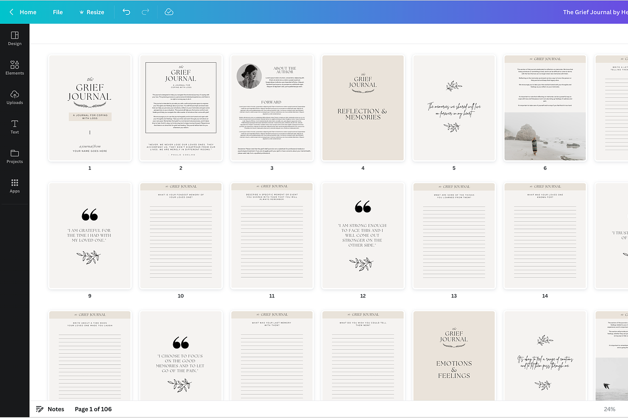Select the range of emotions script quote thumbnail
The image size is (628, 418).
coord(545,356)
